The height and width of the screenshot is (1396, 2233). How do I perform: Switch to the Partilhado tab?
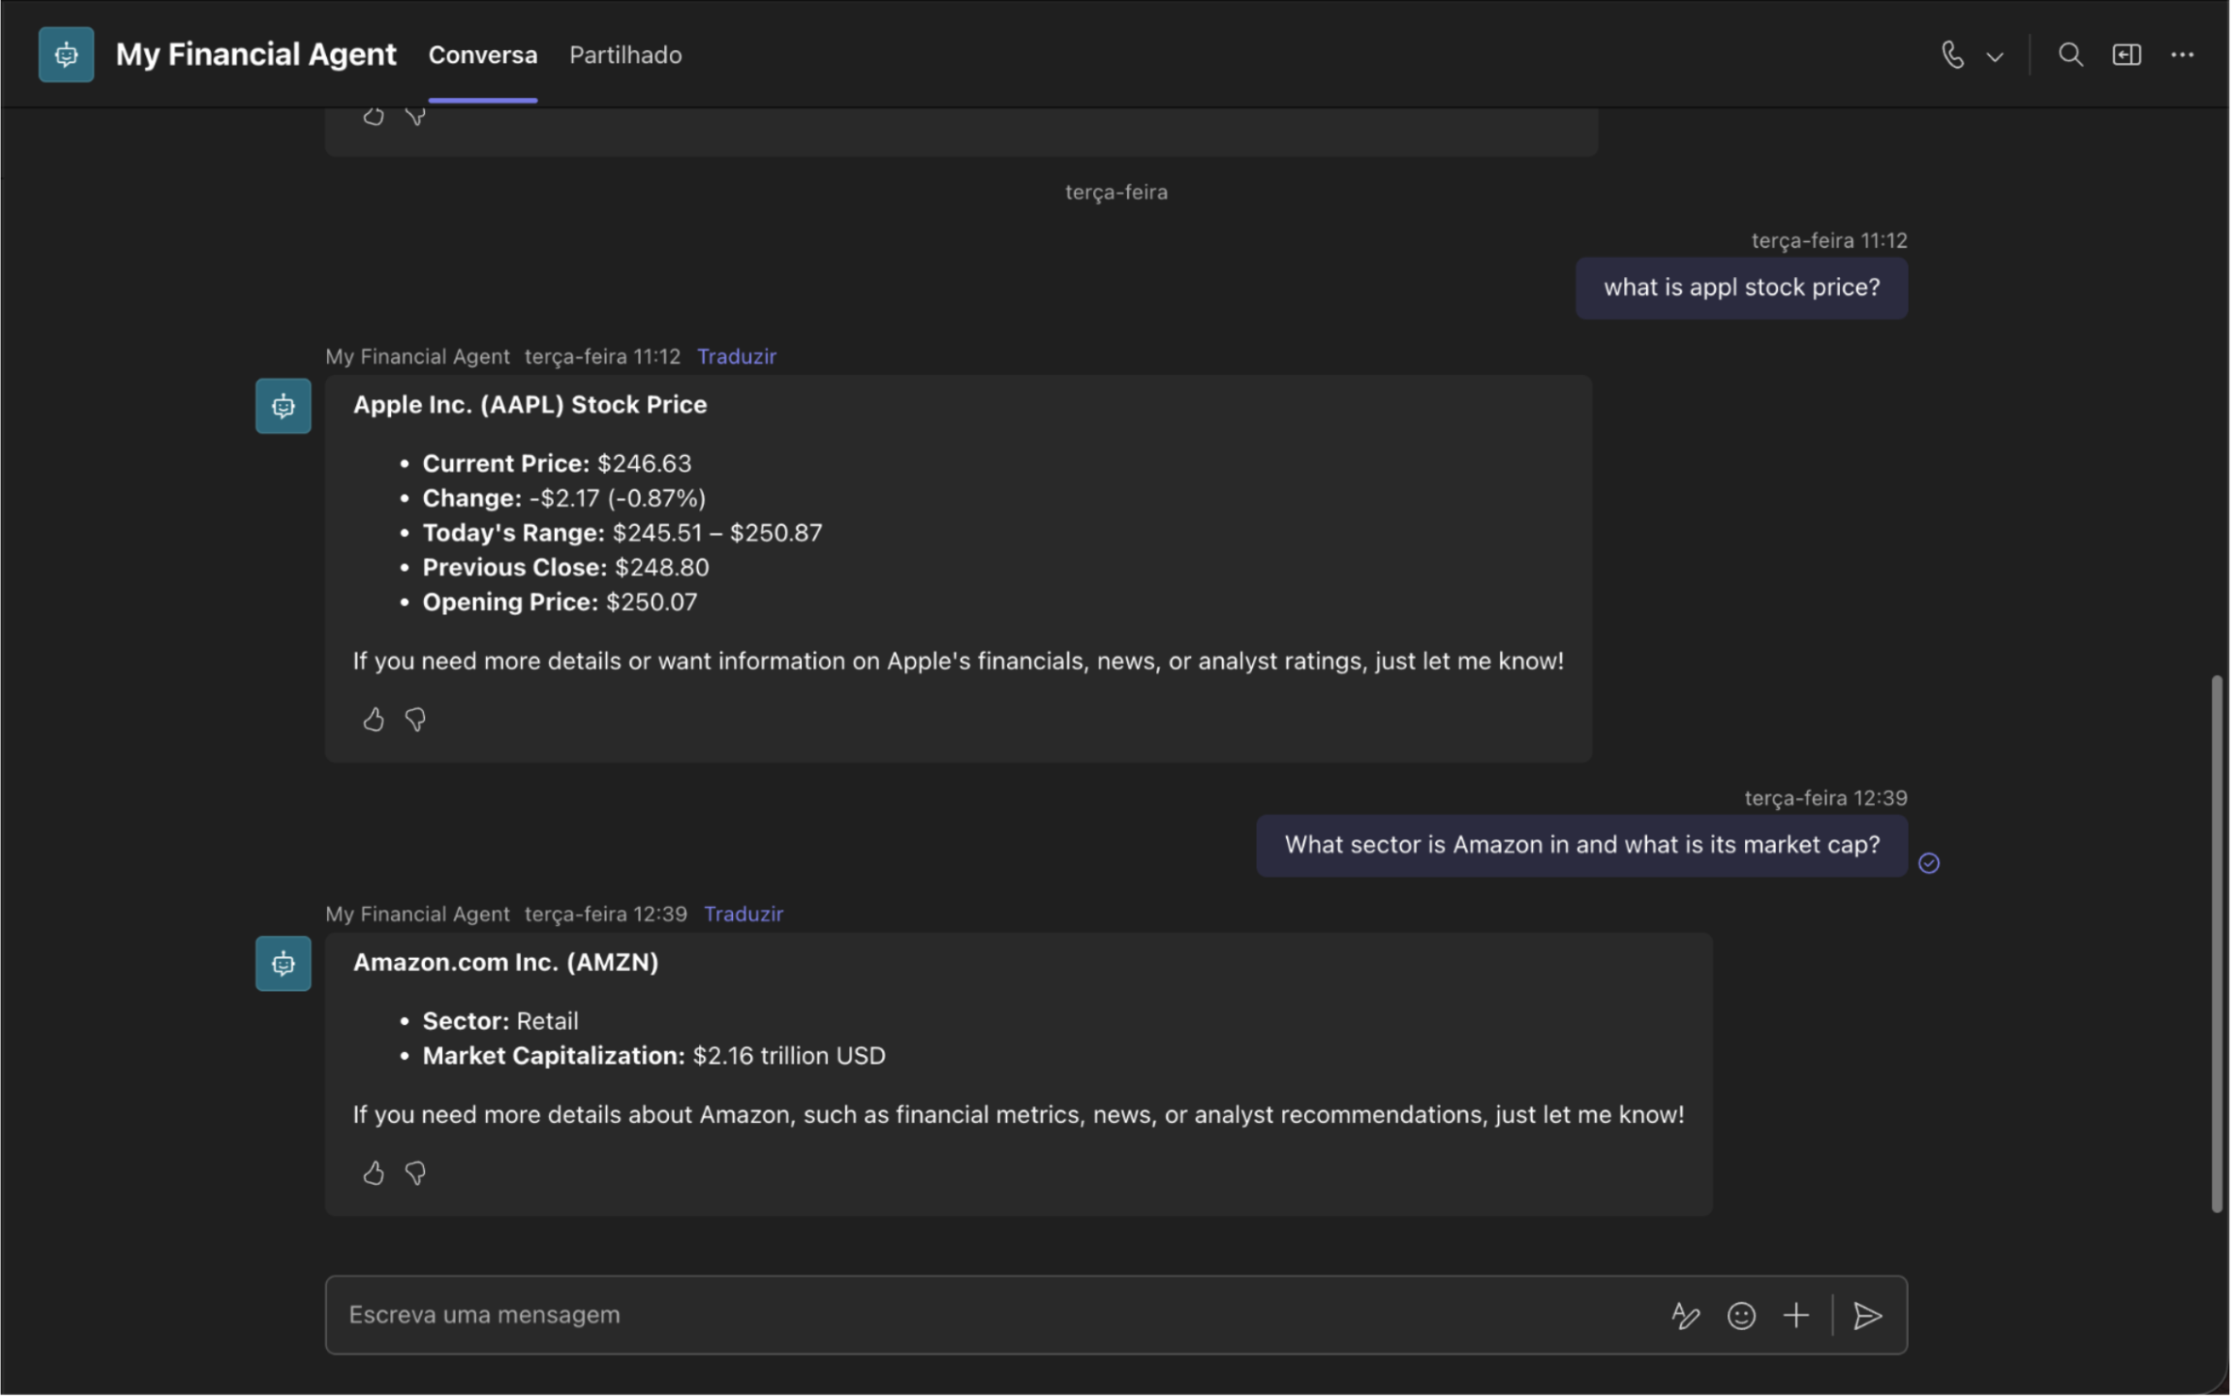click(x=626, y=55)
